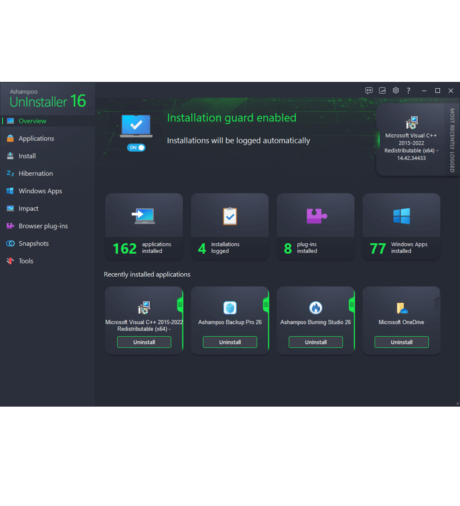Screen dimensions: 460x506
Task: Expand the Most Recently Logged side panel
Action: (x=452, y=140)
